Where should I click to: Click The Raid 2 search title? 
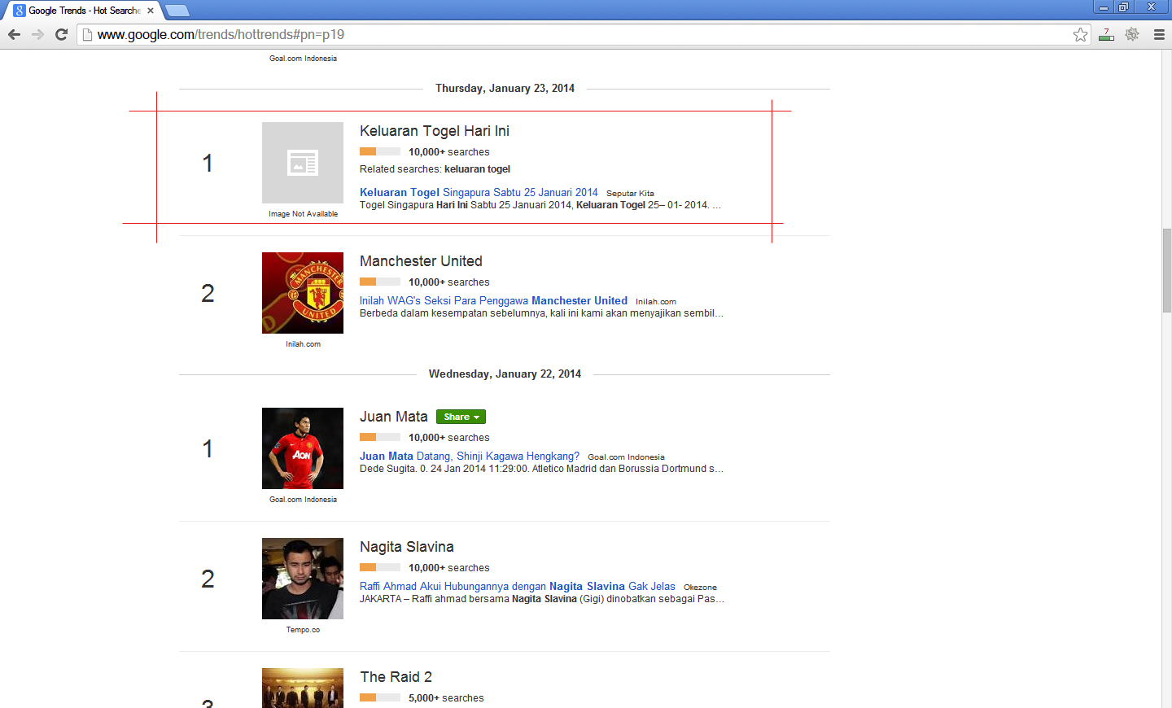(396, 677)
